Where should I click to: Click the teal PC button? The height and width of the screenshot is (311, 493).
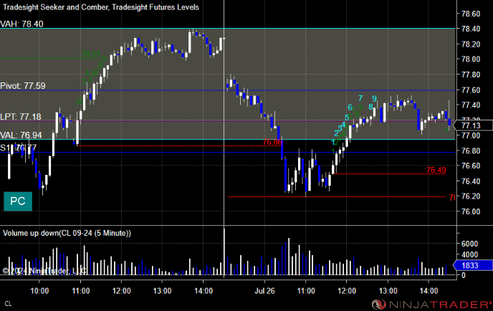pos(18,201)
